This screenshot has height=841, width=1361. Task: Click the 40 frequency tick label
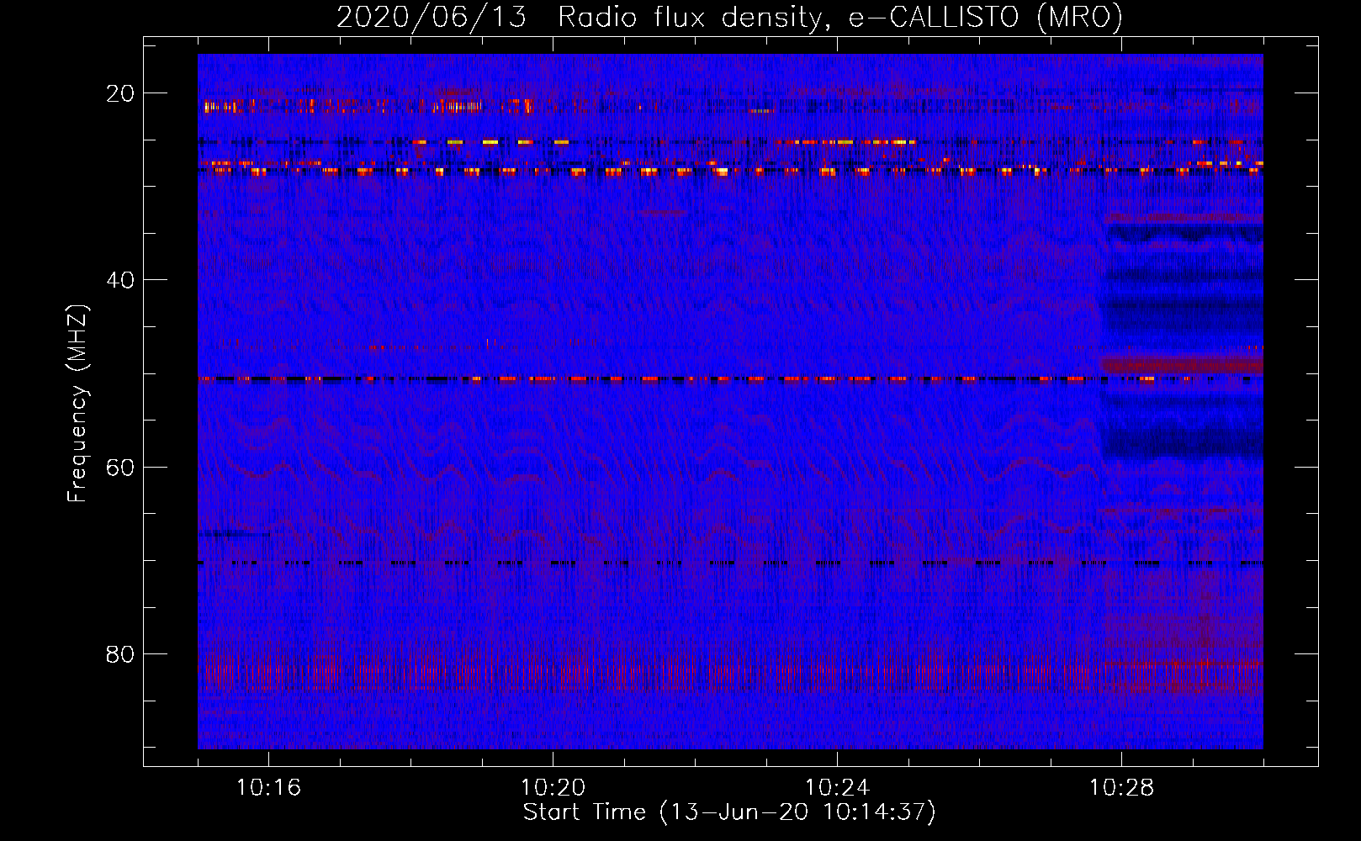(120, 280)
